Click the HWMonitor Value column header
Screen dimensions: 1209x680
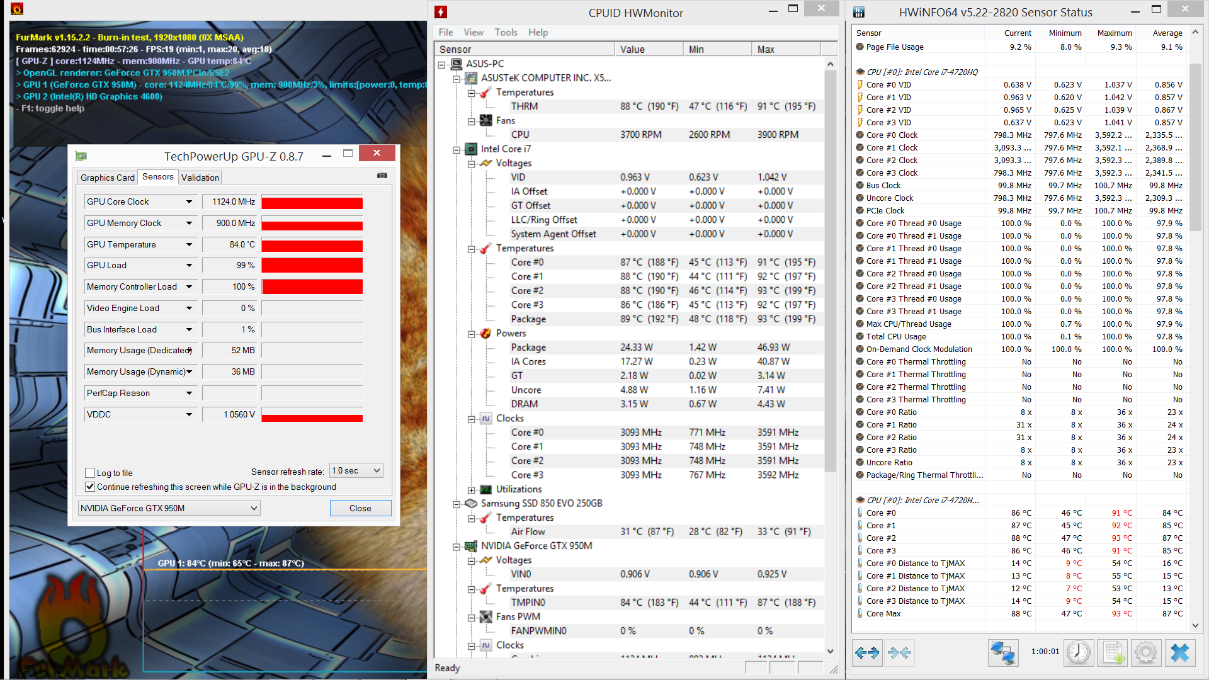point(649,49)
